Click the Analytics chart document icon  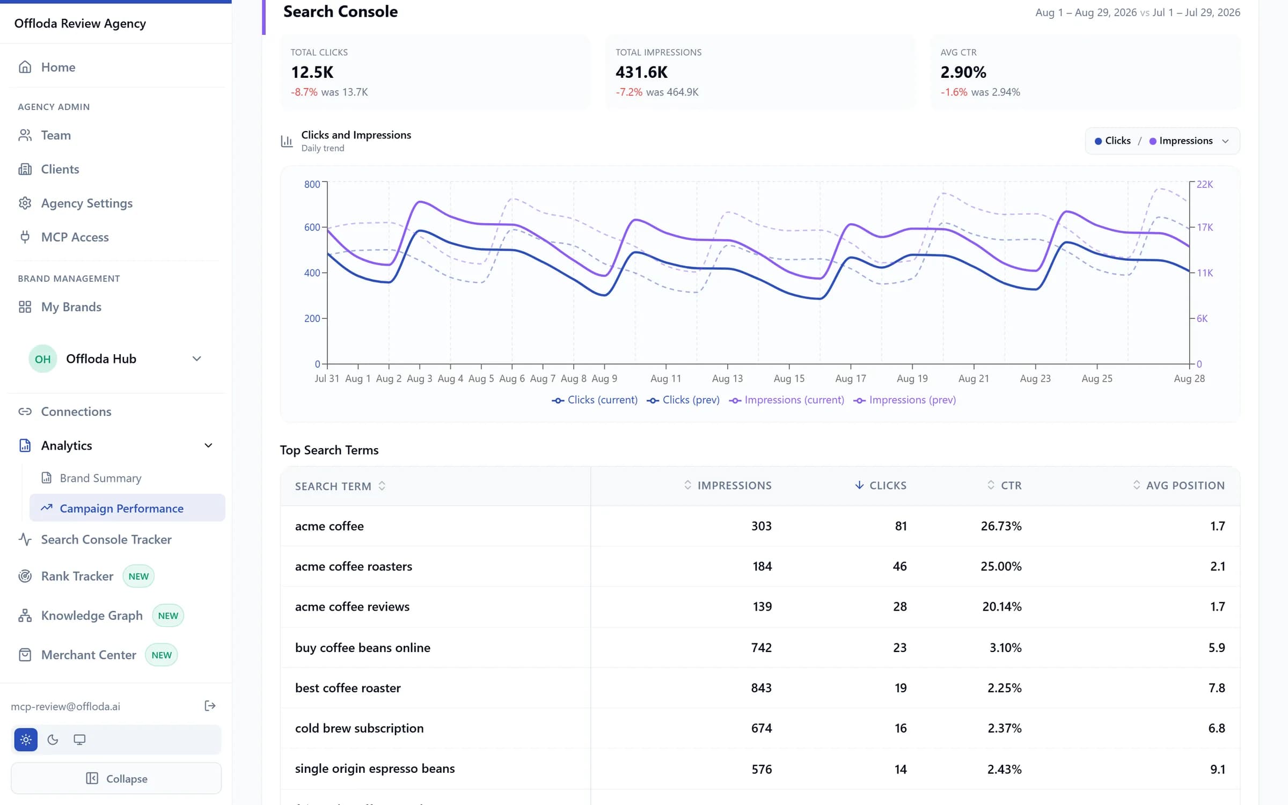[25, 445]
